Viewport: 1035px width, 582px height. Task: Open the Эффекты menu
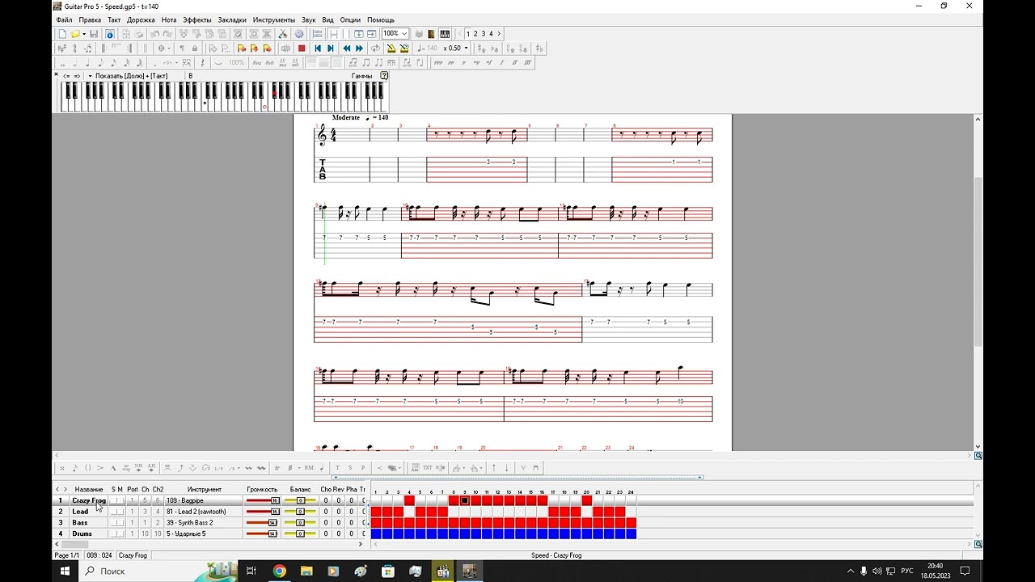coord(197,19)
